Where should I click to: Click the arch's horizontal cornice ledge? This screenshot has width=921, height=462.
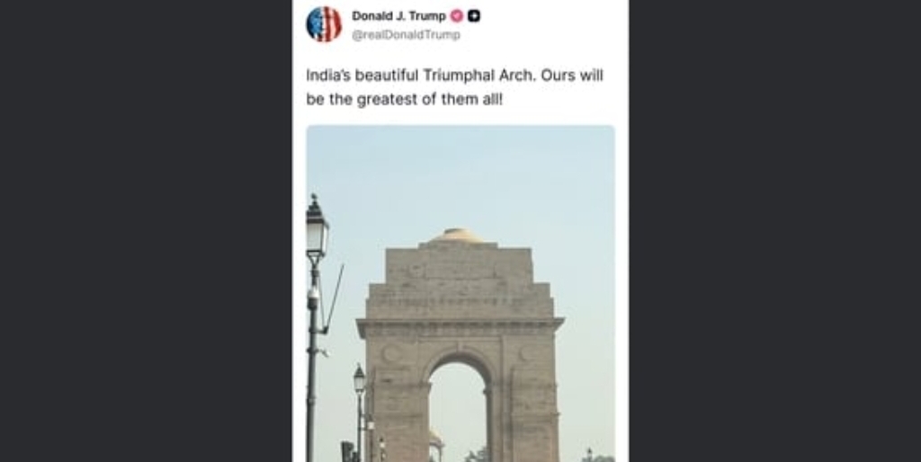click(460, 326)
